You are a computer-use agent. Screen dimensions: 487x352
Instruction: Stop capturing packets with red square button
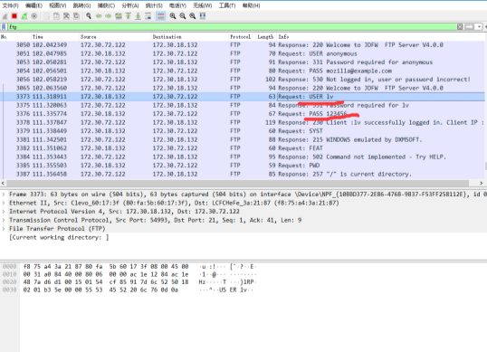[x=14, y=16]
